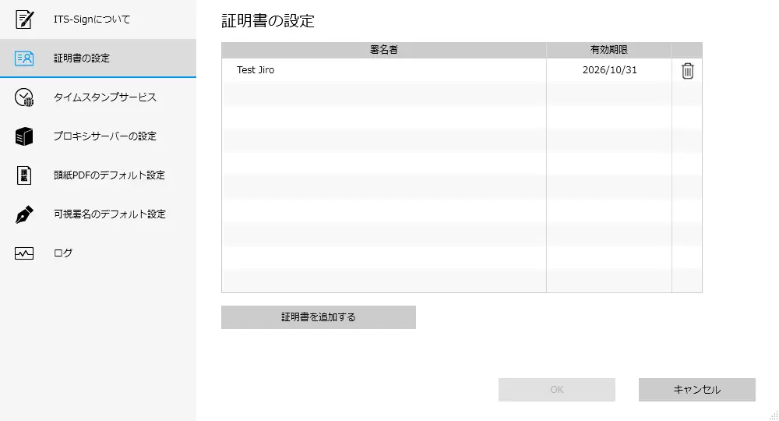Viewport: 779px width, 421px height.
Task: Click the timestamp service clock icon
Action: pos(24,97)
